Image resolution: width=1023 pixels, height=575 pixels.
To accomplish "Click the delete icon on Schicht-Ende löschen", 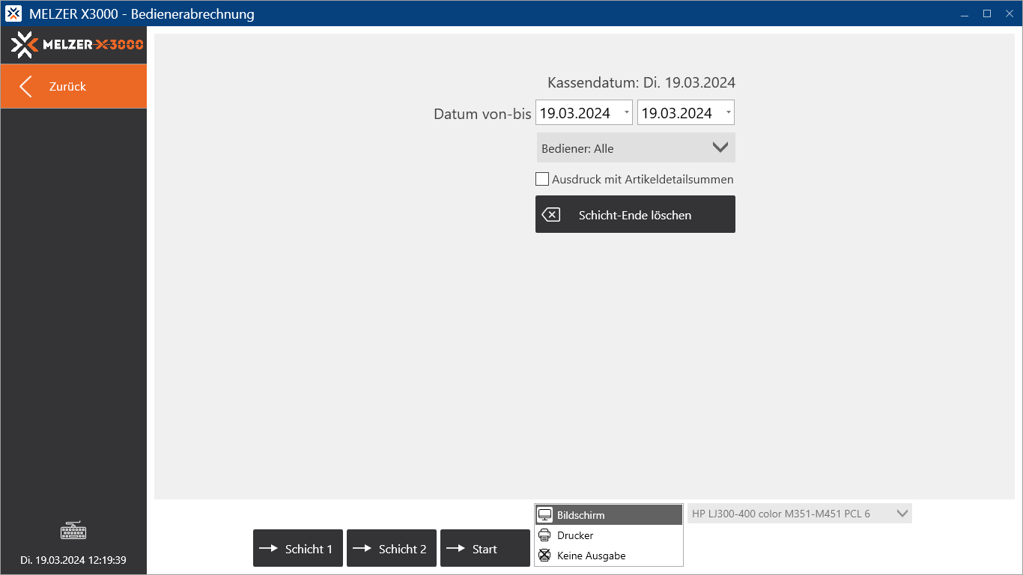I will point(550,215).
